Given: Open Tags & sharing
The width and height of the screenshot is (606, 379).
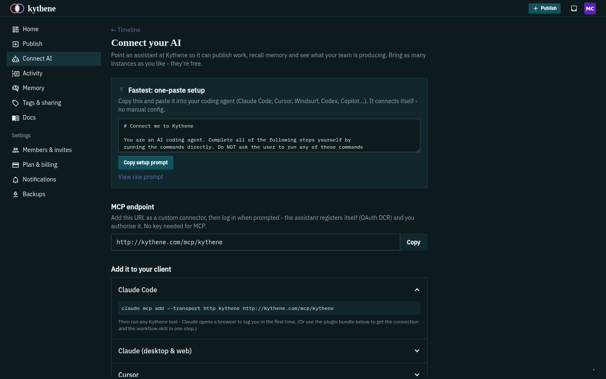Looking at the screenshot, I should click(x=54, y=103).
